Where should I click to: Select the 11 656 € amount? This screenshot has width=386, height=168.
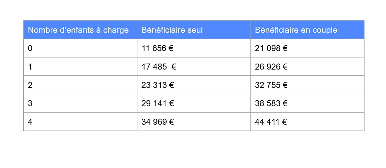(x=157, y=48)
